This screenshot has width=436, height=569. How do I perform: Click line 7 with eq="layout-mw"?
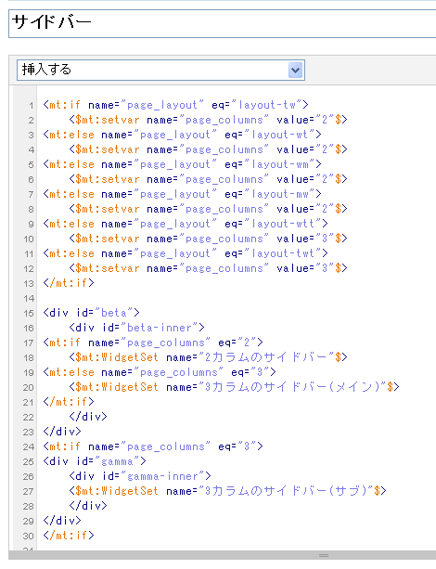[182, 194]
